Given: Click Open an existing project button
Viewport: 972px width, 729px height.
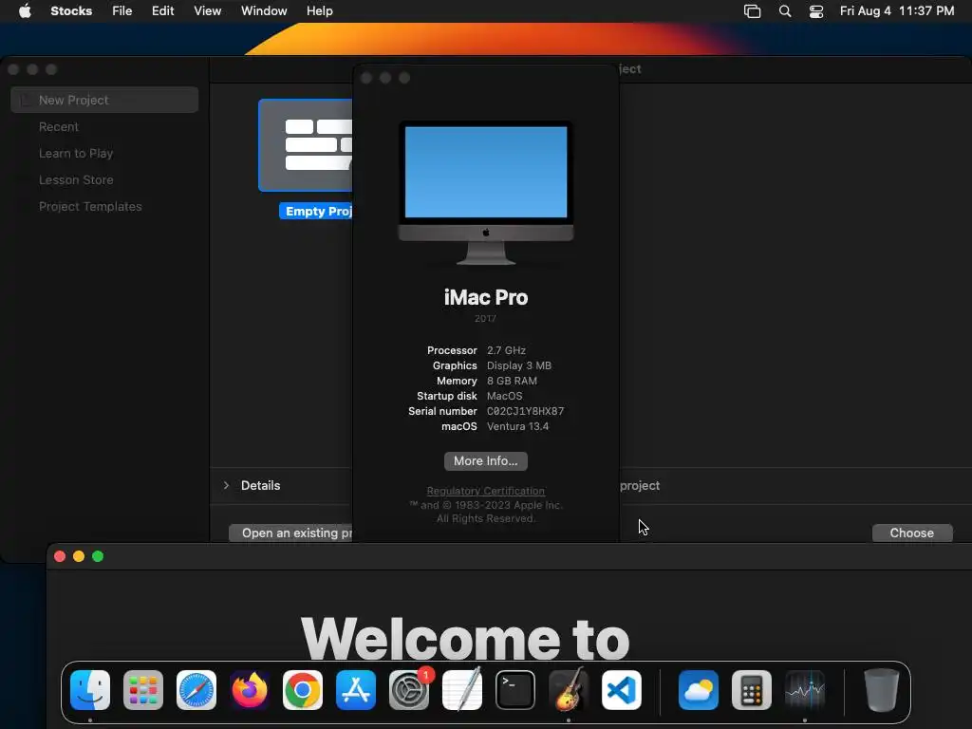Looking at the screenshot, I should (x=290, y=533).
